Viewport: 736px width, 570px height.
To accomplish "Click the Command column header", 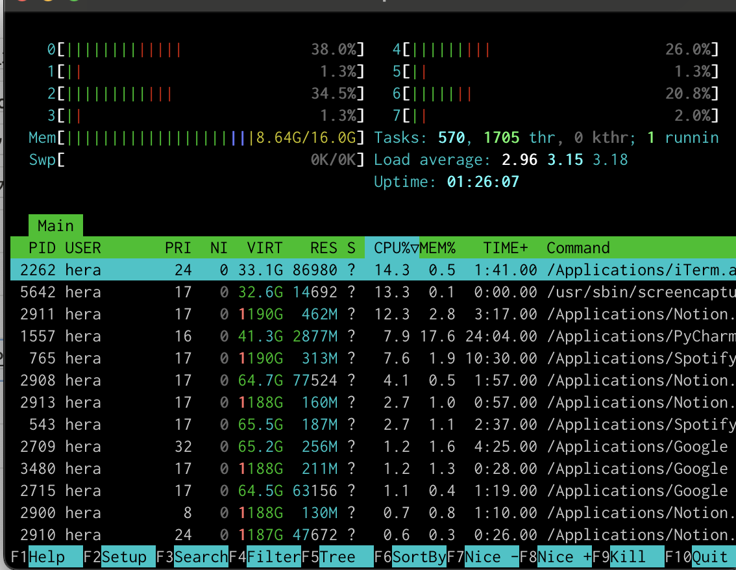I will (x=578, y=248).
